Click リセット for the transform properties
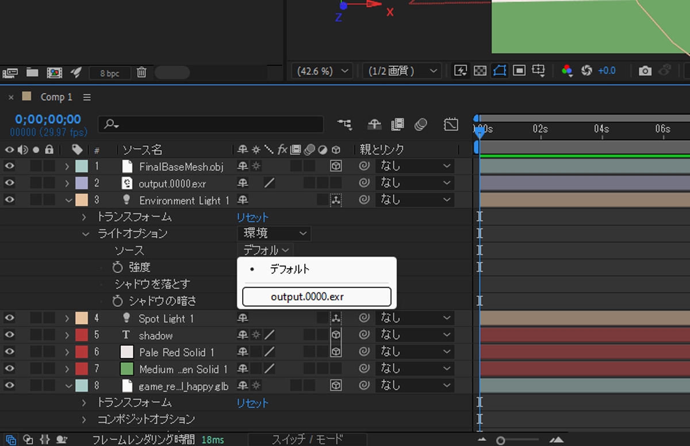 (x=252, y=218)
